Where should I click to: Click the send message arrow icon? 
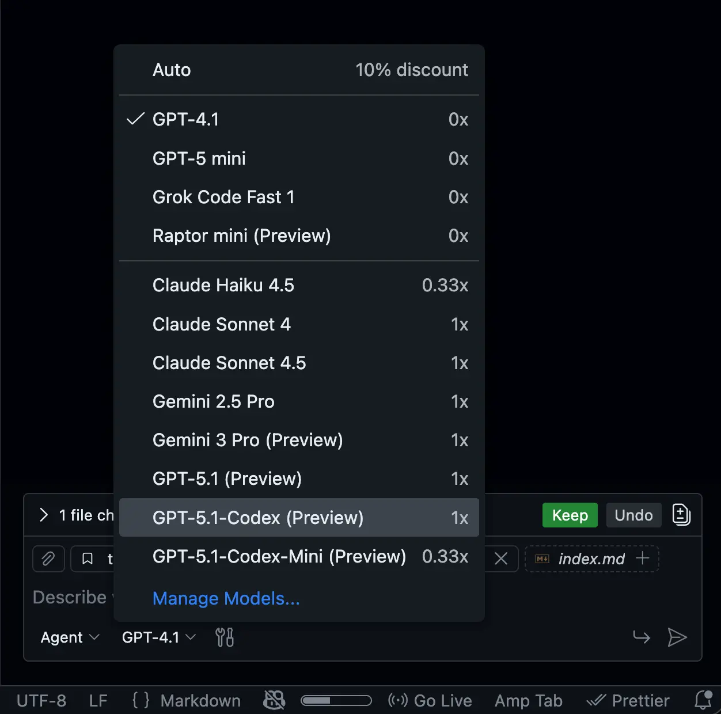pos(678,637)
